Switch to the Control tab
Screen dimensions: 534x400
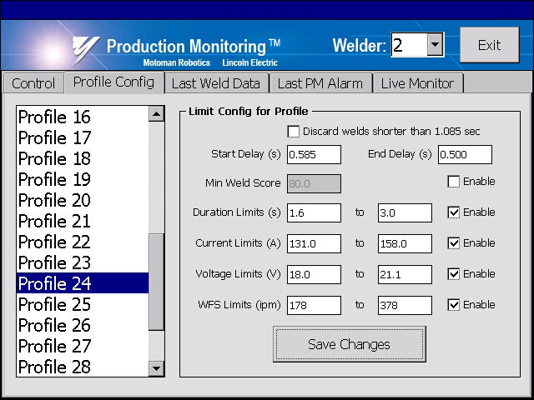click(33, 83)
